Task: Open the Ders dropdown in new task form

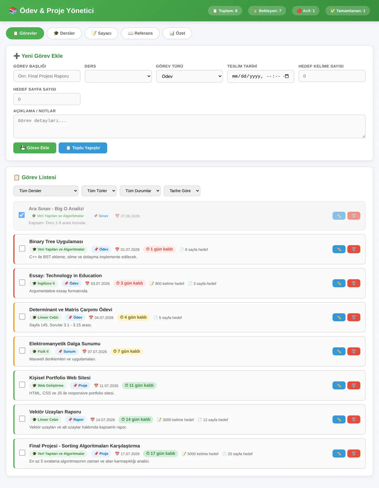Action: (118, 76)
